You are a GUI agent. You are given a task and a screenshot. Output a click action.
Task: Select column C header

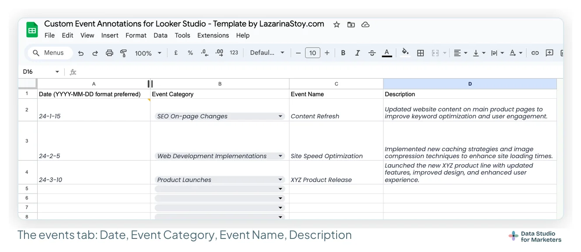[336, 84]
